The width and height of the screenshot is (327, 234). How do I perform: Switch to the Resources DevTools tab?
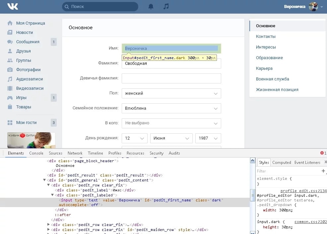(135, 153)
